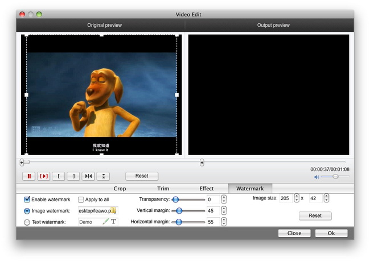Click the Horizontal margin field showing 55
This screenshot has width=370, height=262.
pos(213,222)
